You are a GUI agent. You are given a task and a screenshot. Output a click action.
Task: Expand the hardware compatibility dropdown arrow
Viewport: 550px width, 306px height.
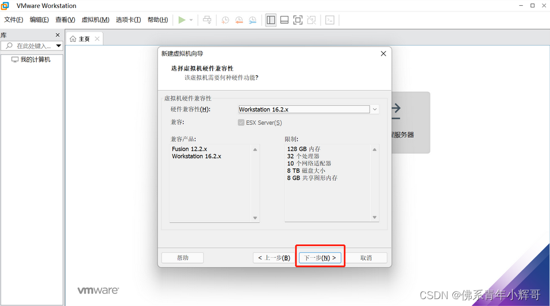(x=375, y=109)
